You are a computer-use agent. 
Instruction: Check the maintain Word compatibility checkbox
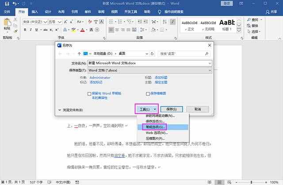click(89, 94)
